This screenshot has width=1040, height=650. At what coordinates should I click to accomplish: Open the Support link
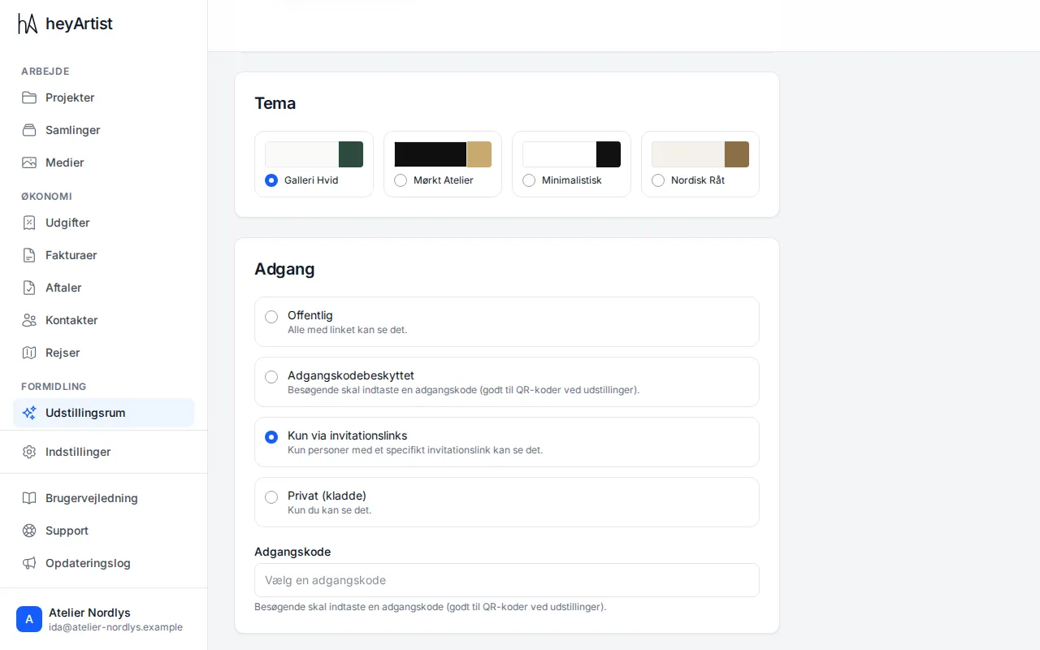104,531
